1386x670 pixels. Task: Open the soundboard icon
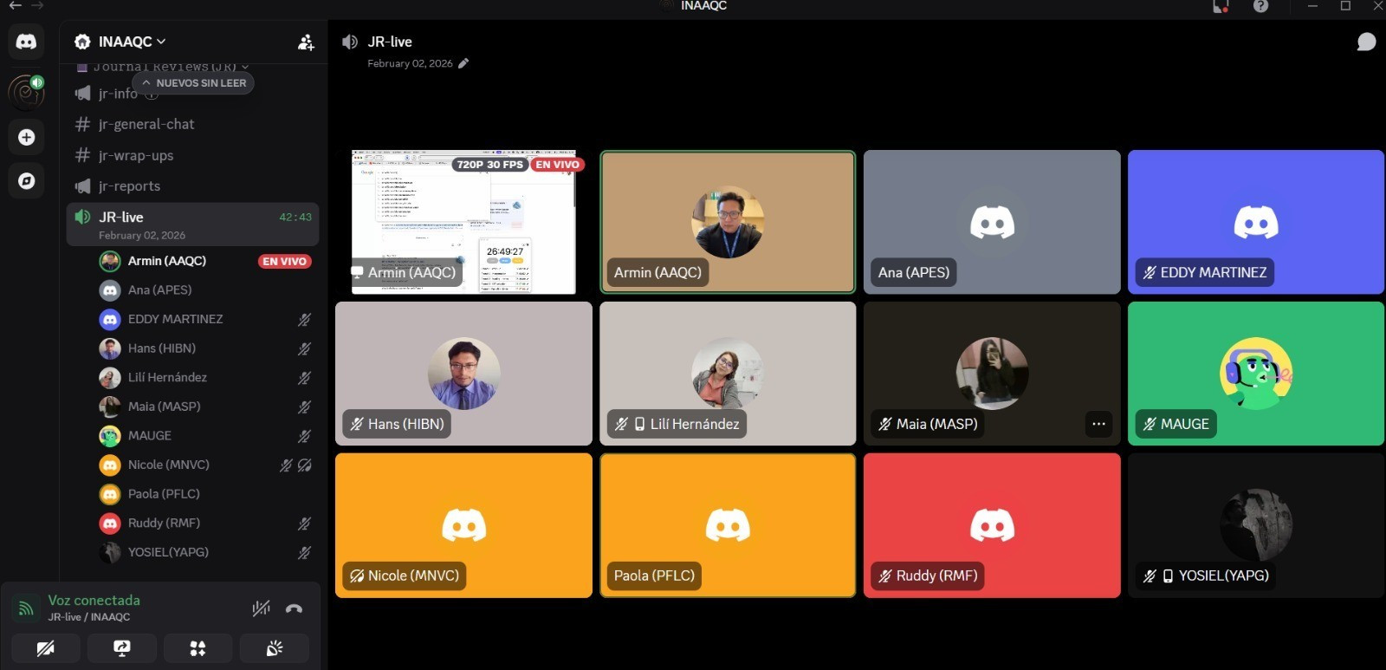click(274, 648)
